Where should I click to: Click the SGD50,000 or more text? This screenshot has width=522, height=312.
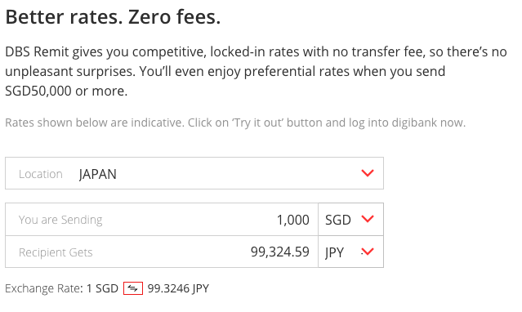[x=66, y=91]
